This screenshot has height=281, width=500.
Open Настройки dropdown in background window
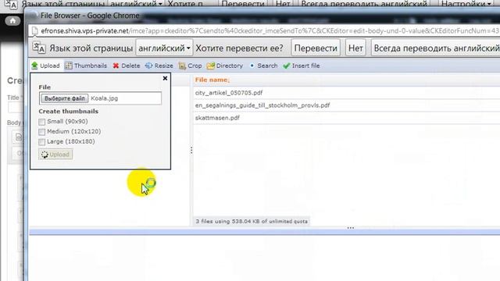pyautogui.click(x=466, y=4)
